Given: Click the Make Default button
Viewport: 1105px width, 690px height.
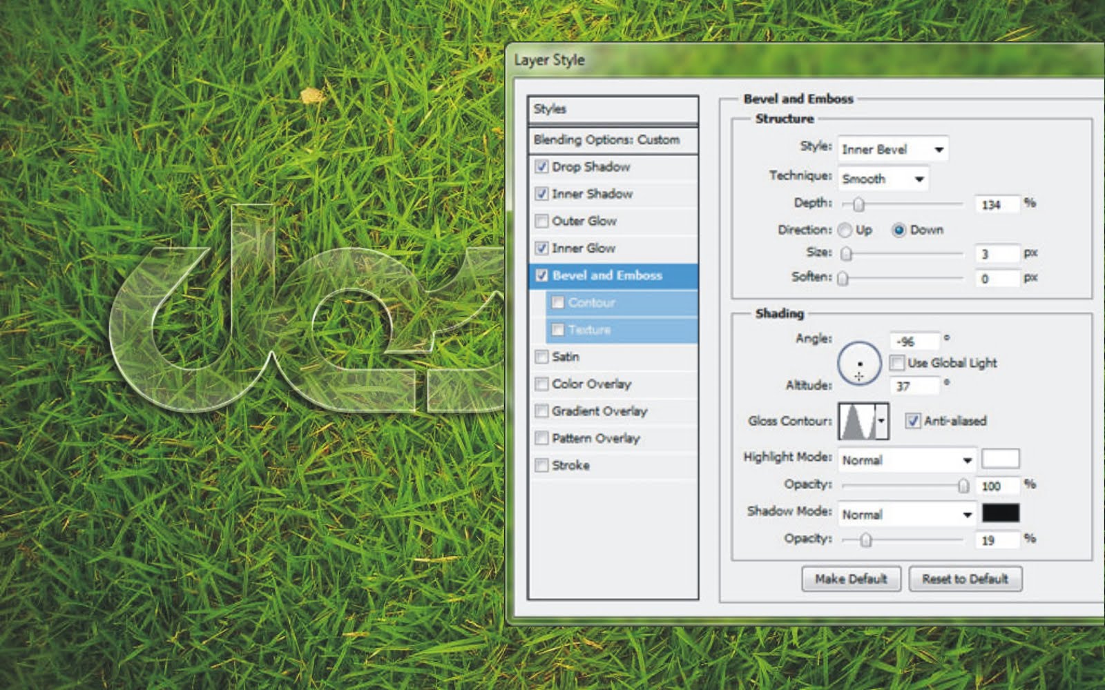Looking at the screenshot, I should pyautogui.click(x=851, y=579).
